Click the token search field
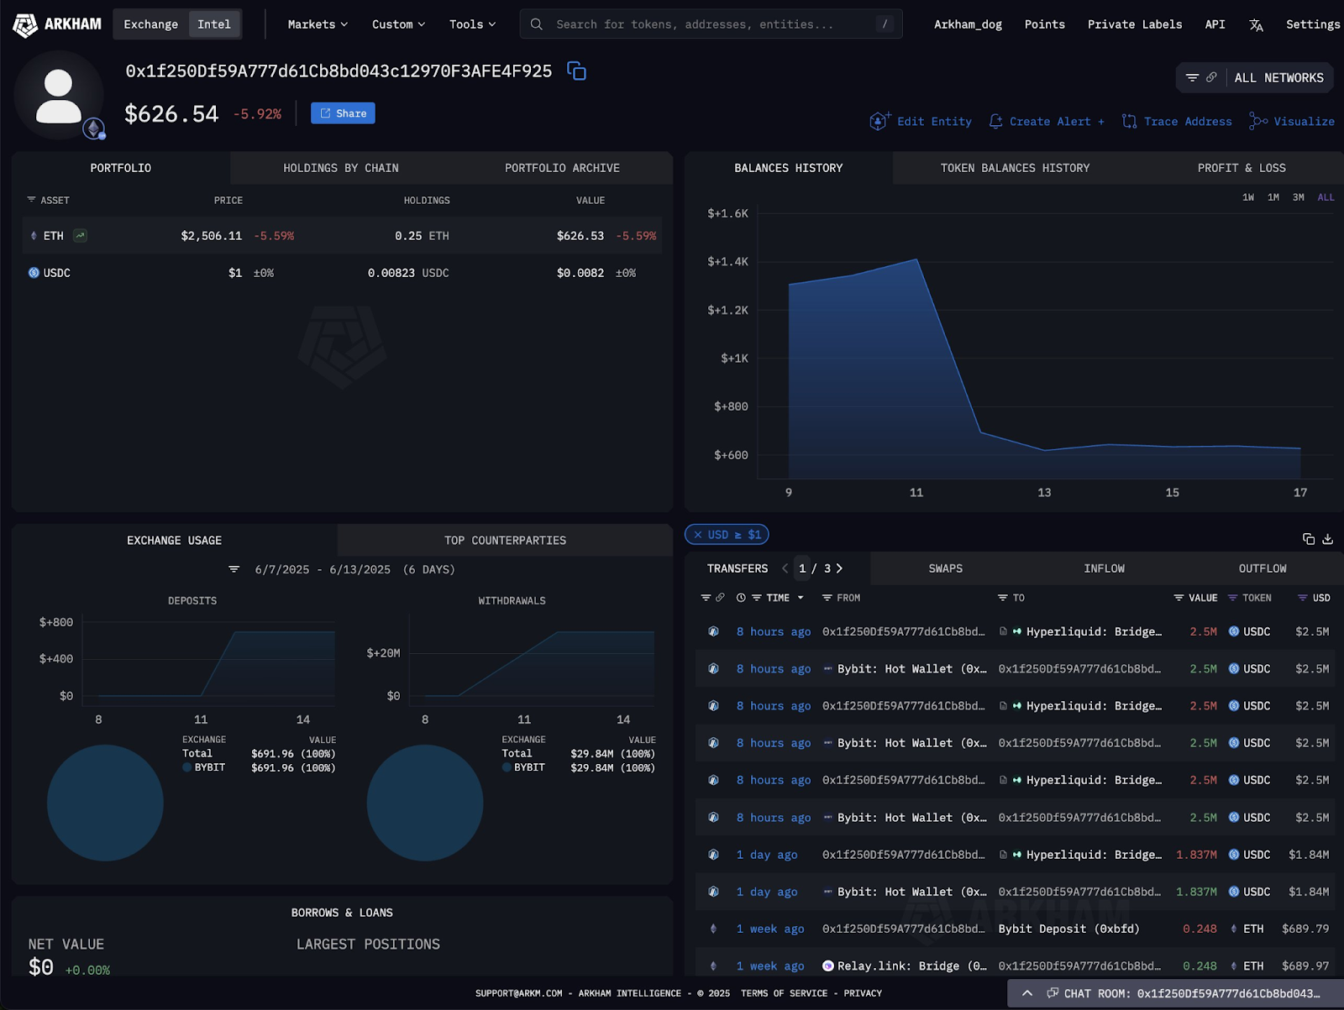 click(x=710, y=24)
